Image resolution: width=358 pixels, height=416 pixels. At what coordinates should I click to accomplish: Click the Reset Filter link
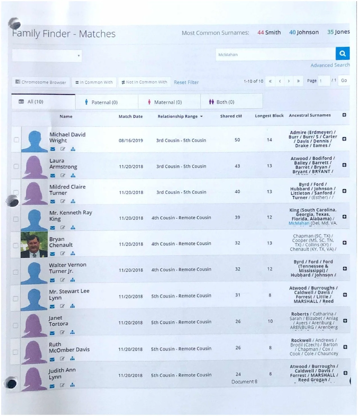[x=186, y=82]
